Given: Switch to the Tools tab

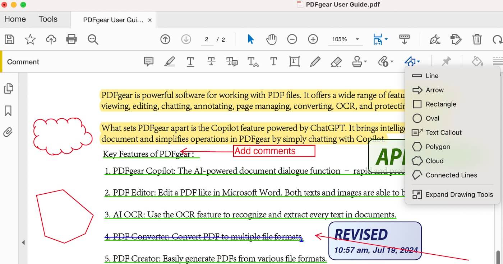Looking at the screenshot, I should 48,19.
